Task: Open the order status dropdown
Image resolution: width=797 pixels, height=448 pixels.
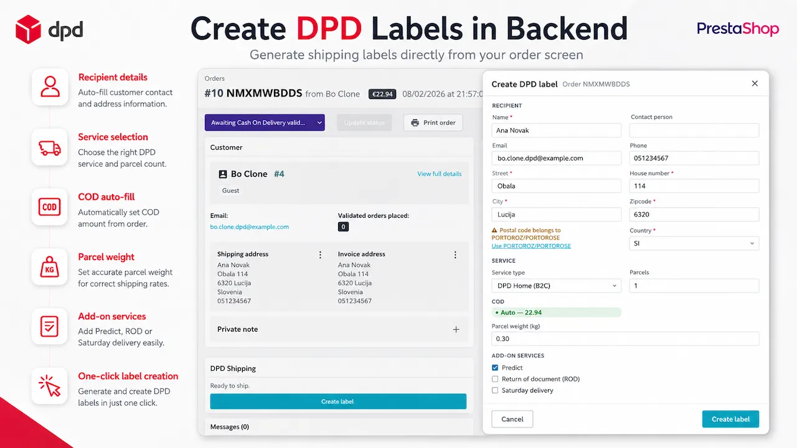Action: tap(265, 123)
